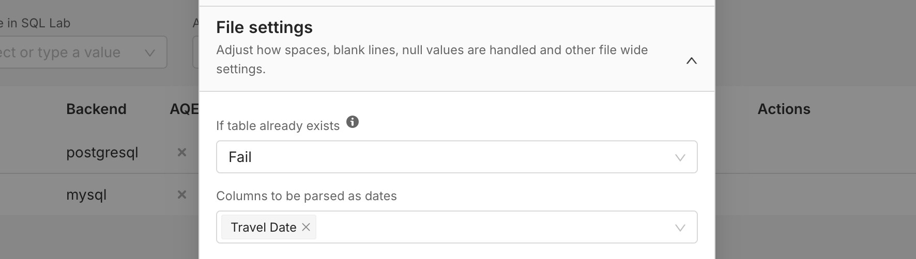Click the "Columns to be parsed as dates" label
This screenshot has height=259, width=916.
306,196
